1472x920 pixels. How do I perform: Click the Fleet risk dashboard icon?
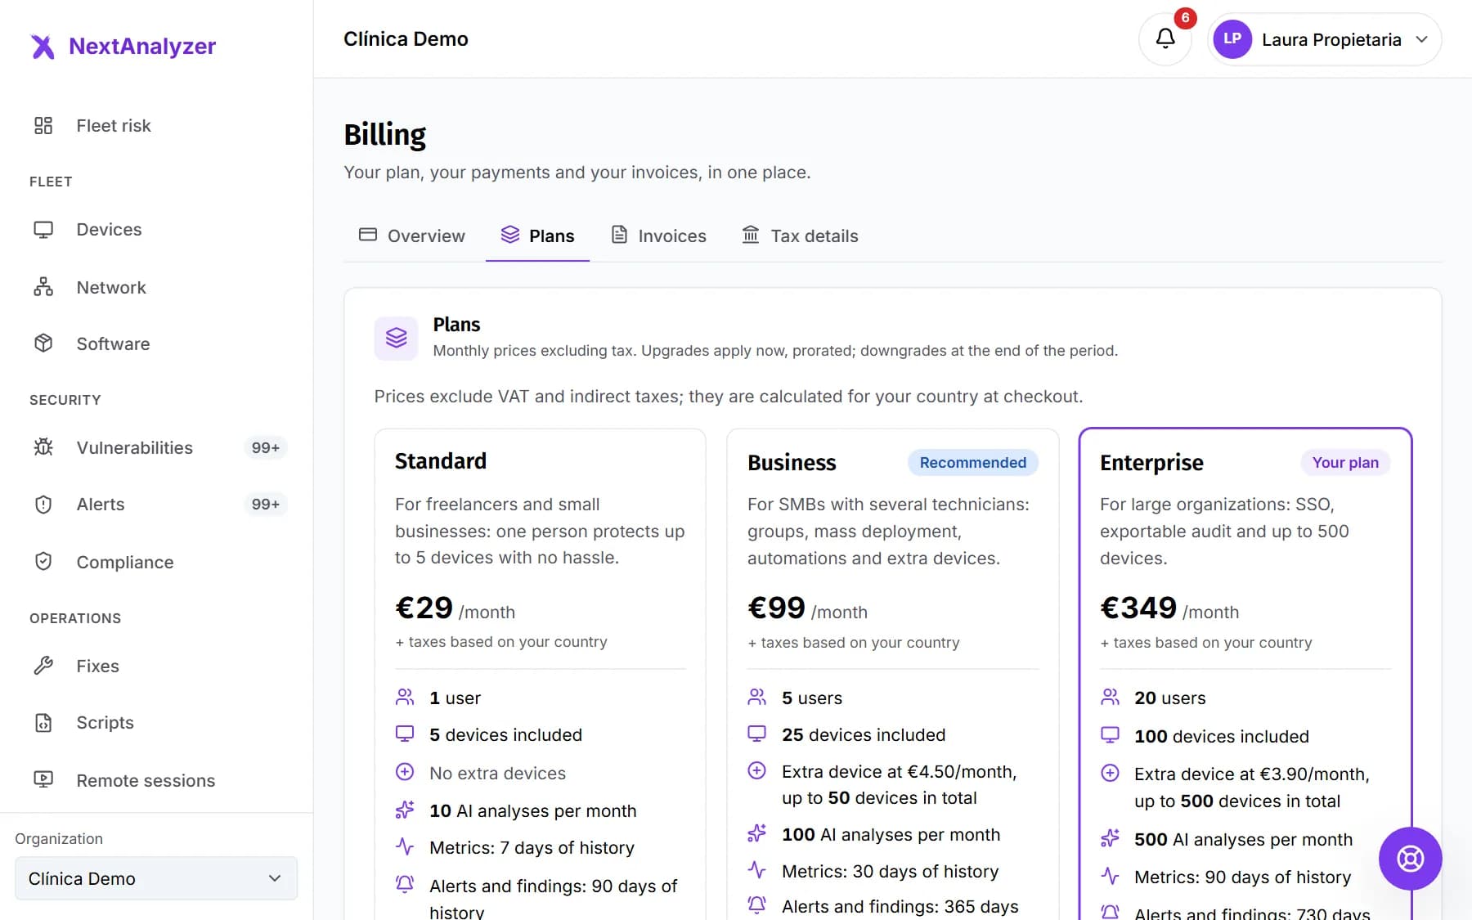[x=43, y=125]
